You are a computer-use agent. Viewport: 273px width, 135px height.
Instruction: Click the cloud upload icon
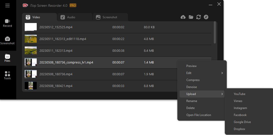(x=183, y=17)
